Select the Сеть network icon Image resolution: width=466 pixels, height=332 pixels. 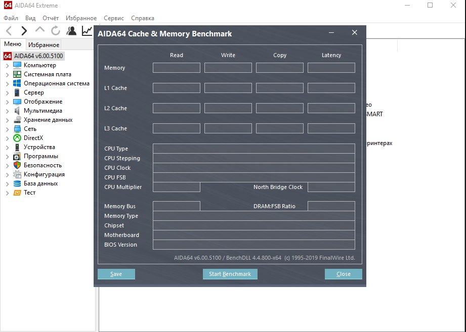tap(17, 129)
